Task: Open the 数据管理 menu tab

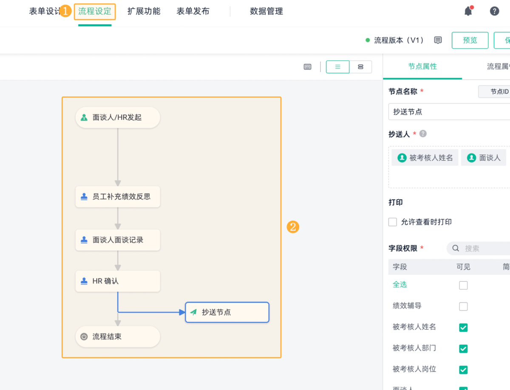Action: click(x=266, y=11)
